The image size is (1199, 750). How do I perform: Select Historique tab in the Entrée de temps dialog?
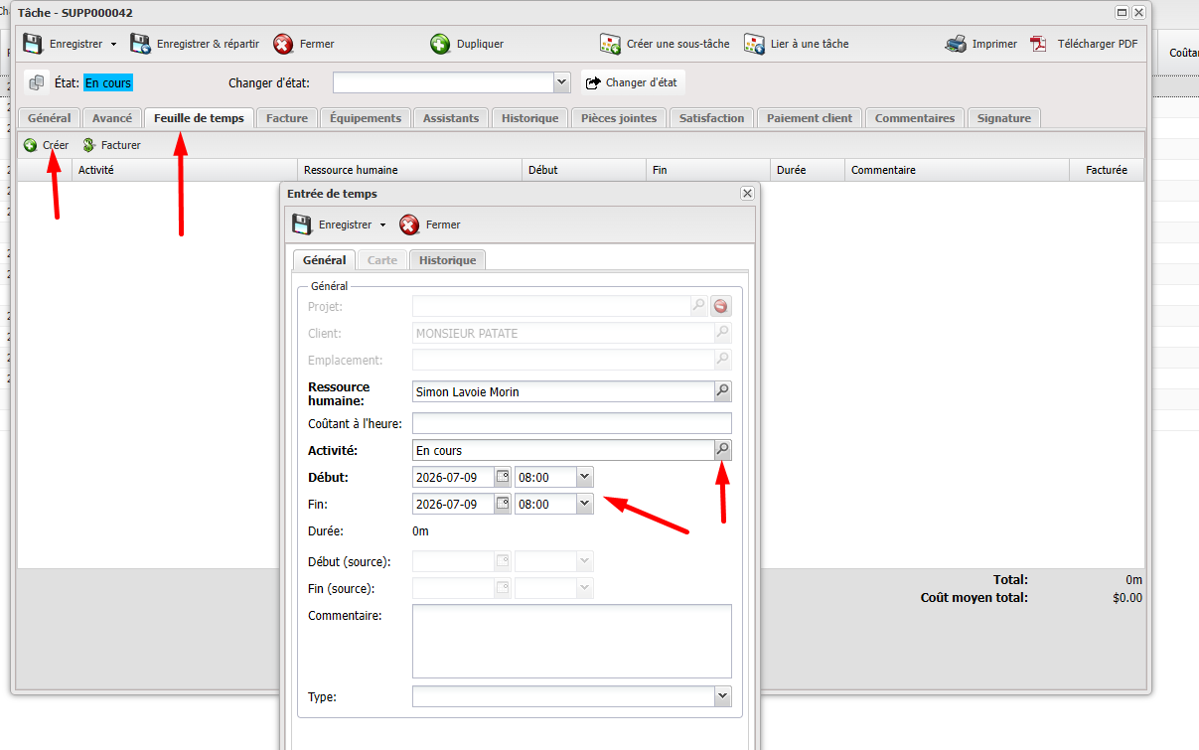click(x=447, y=260)
